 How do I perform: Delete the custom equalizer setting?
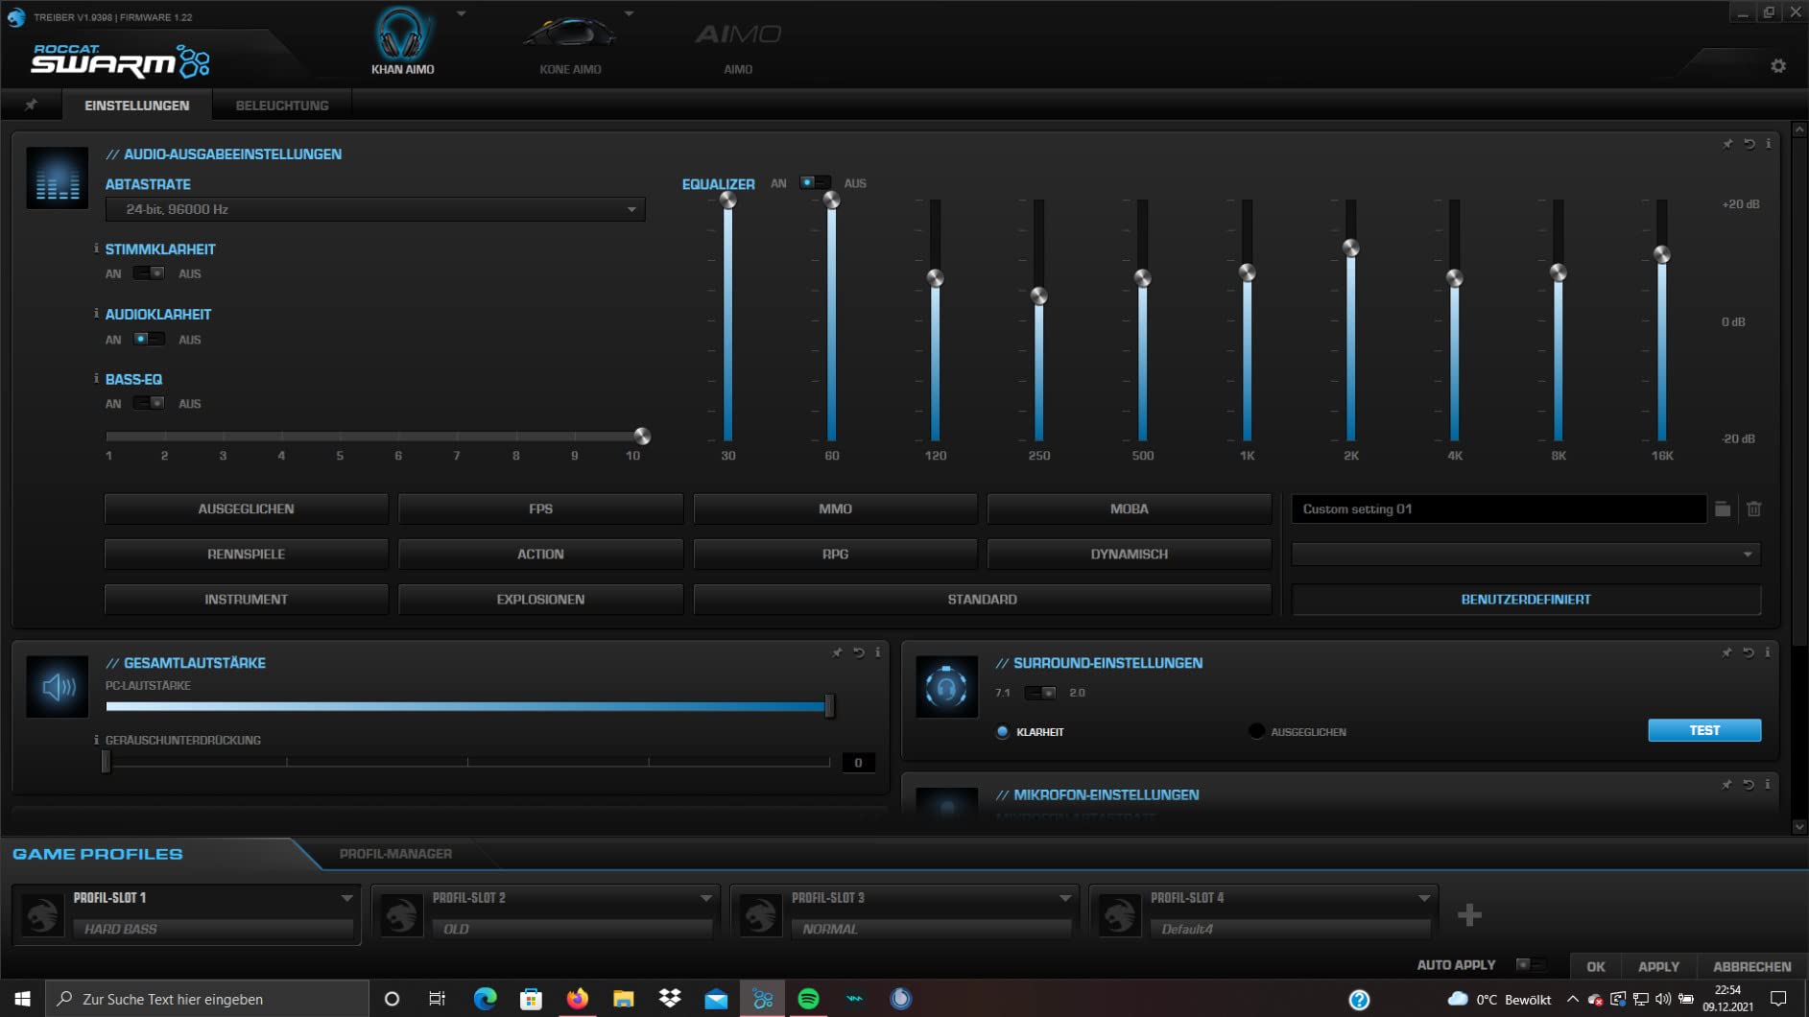point(1753,509)
